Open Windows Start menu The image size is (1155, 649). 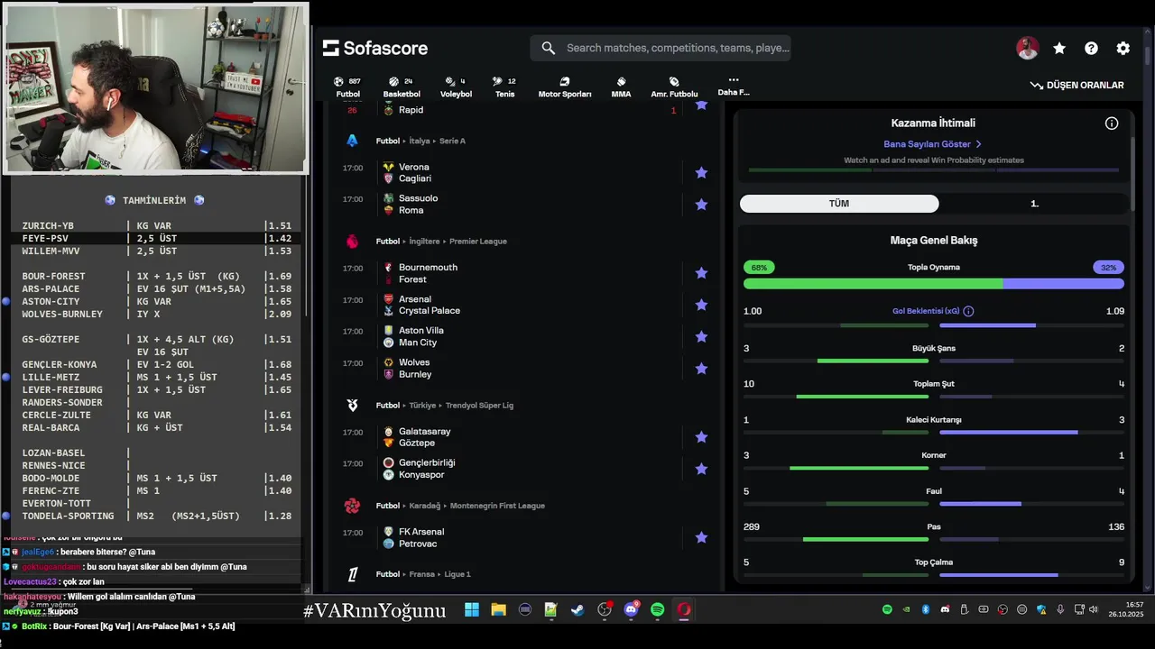[x=472, y=610]
